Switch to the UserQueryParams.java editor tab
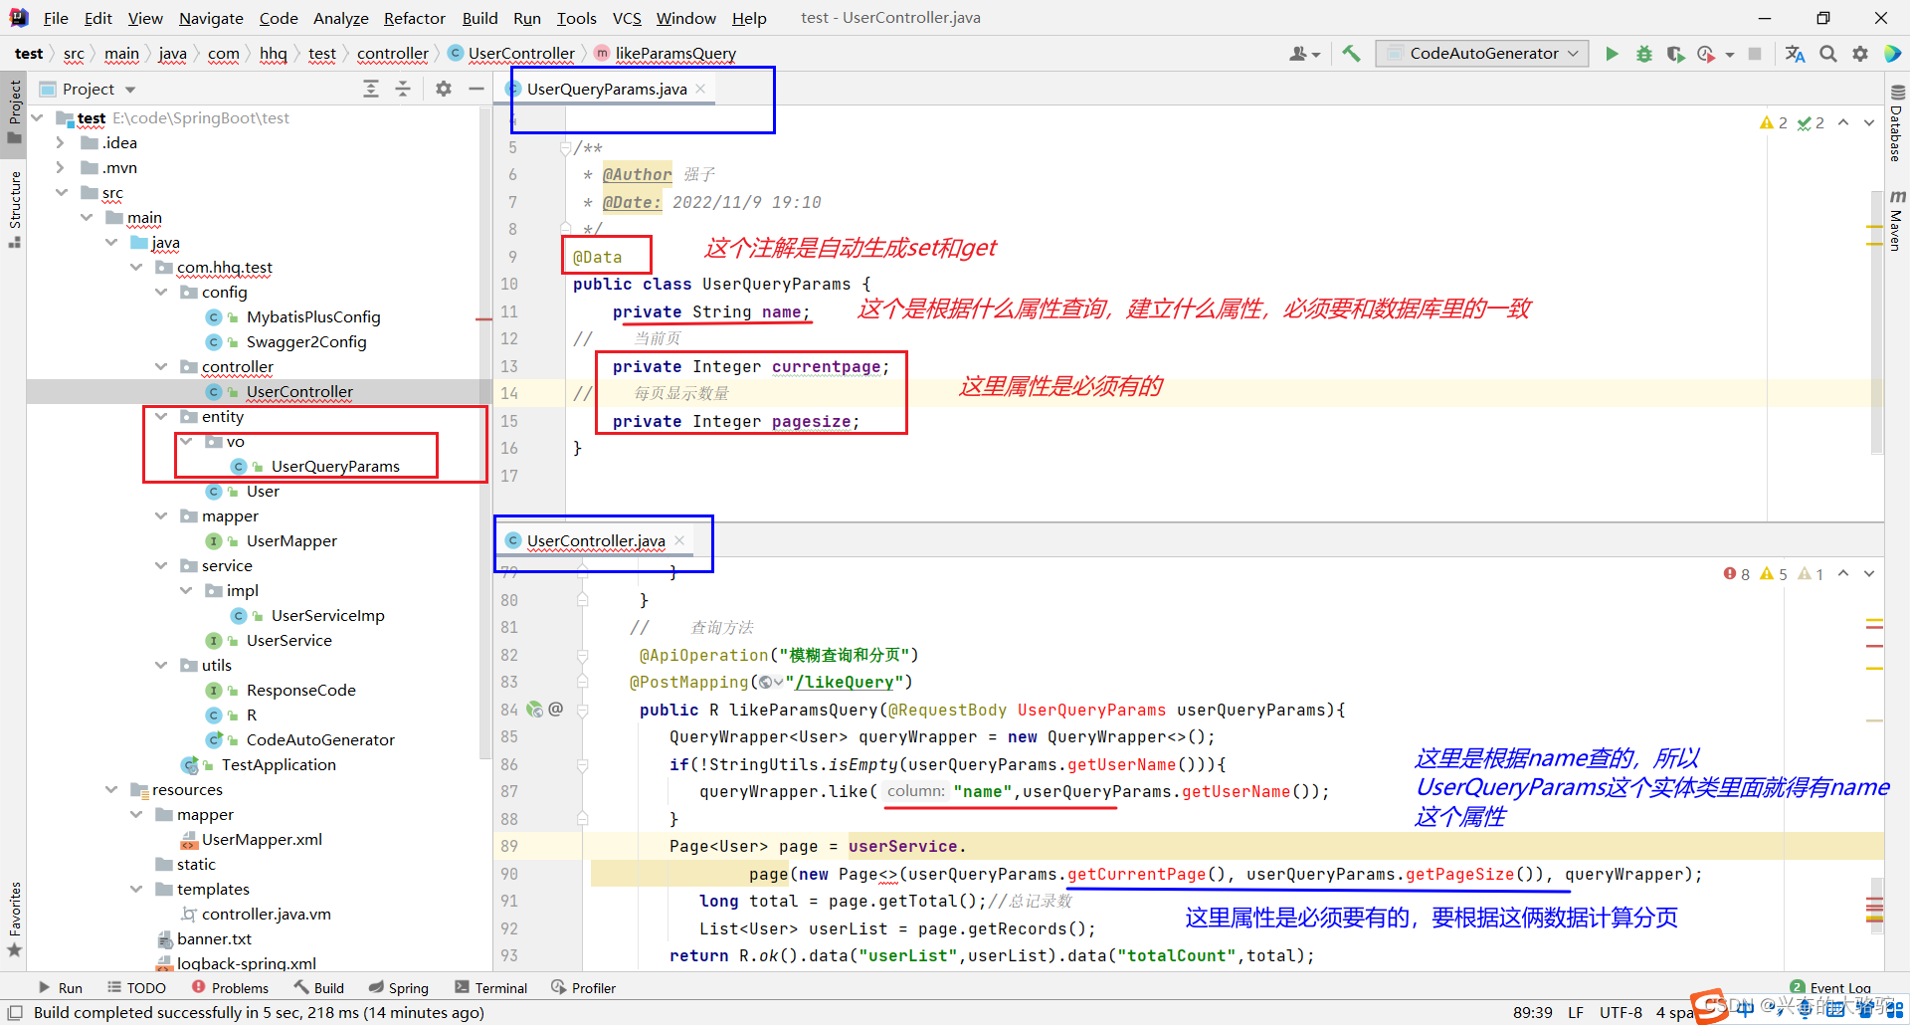The image size is (1910, 1025). tap(607, 89)
